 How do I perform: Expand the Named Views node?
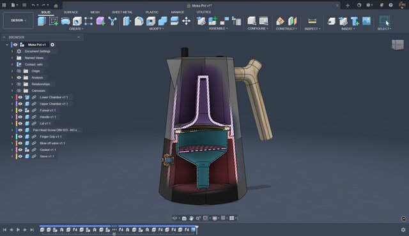pyautogui.click(x=12, y=58)
